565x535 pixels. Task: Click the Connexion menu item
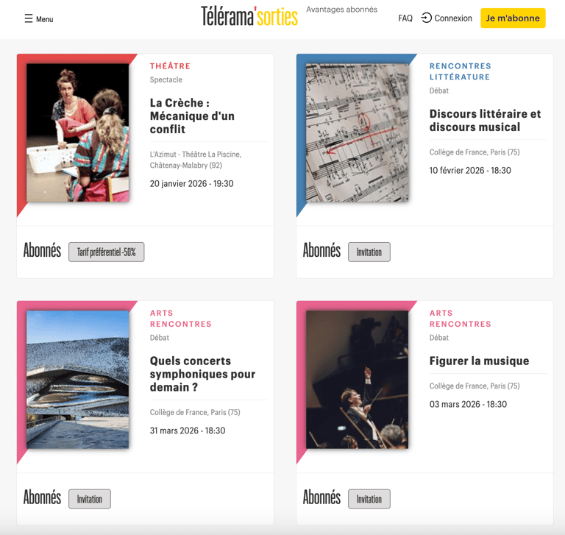453,18
